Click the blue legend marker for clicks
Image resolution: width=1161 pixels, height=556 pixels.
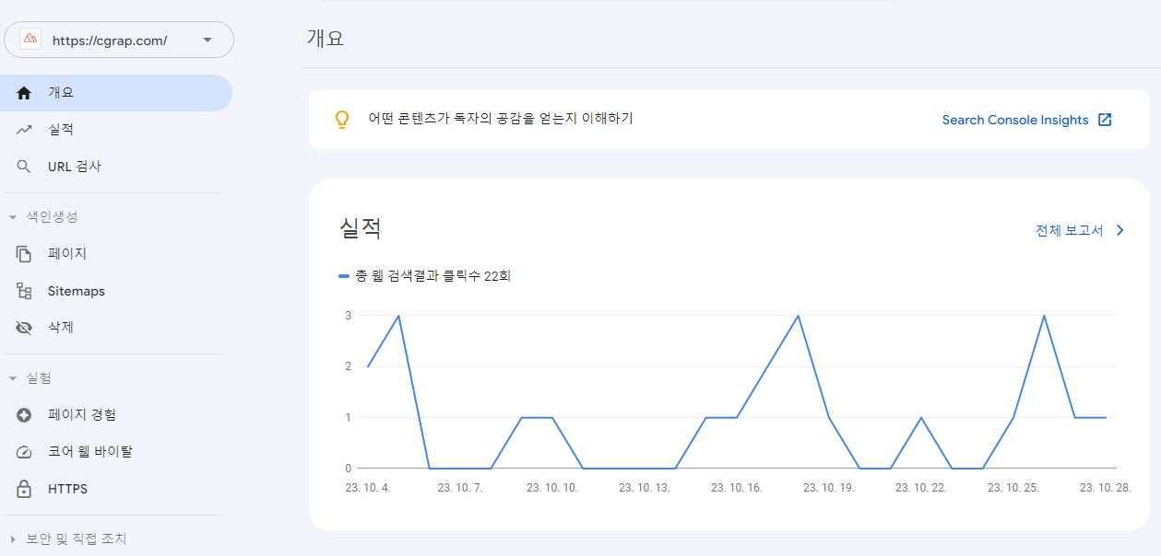344,275
